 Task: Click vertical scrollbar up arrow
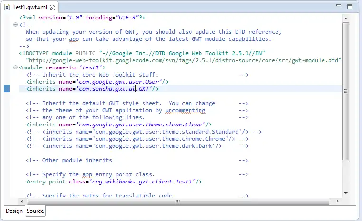tap(346, 19)
